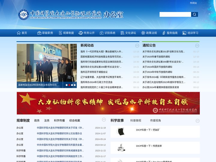The width and height of the screenshot is (216, 162).
Task: Open more 科学故事 via ellipsis icon
Action: pyautogui.click(x=197, y=121)
